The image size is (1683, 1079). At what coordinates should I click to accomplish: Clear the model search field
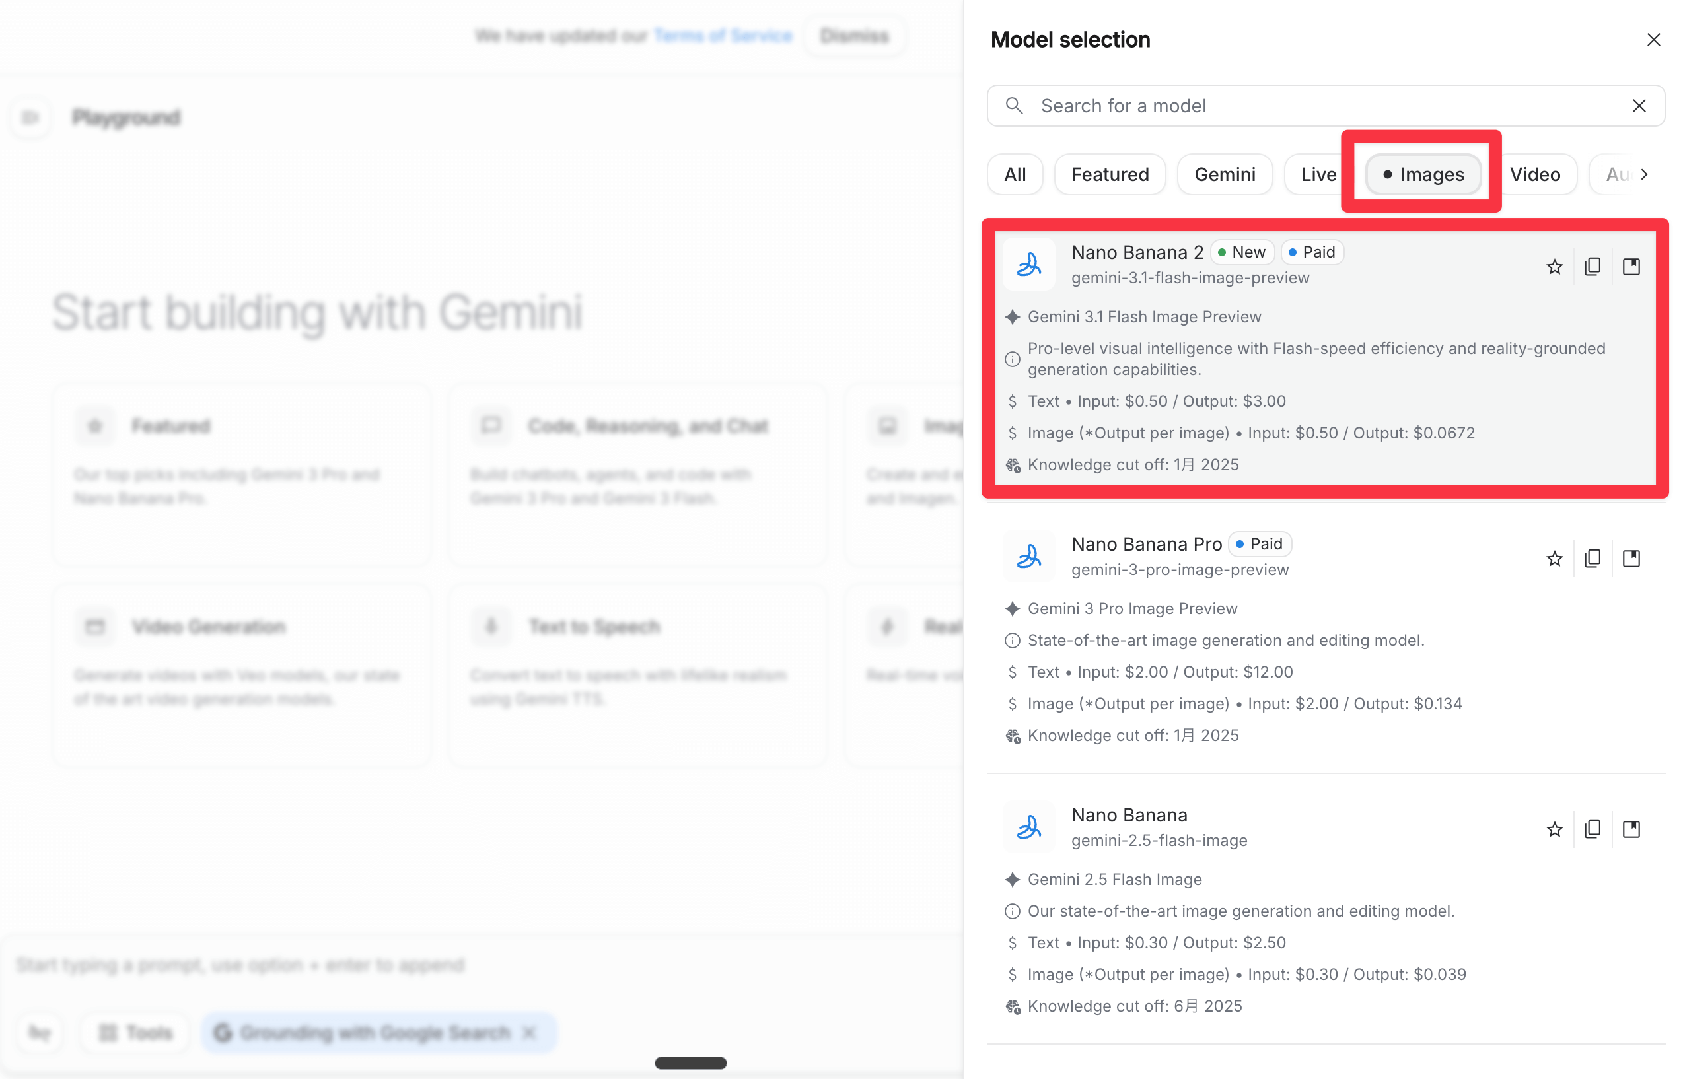[1638, 106]
